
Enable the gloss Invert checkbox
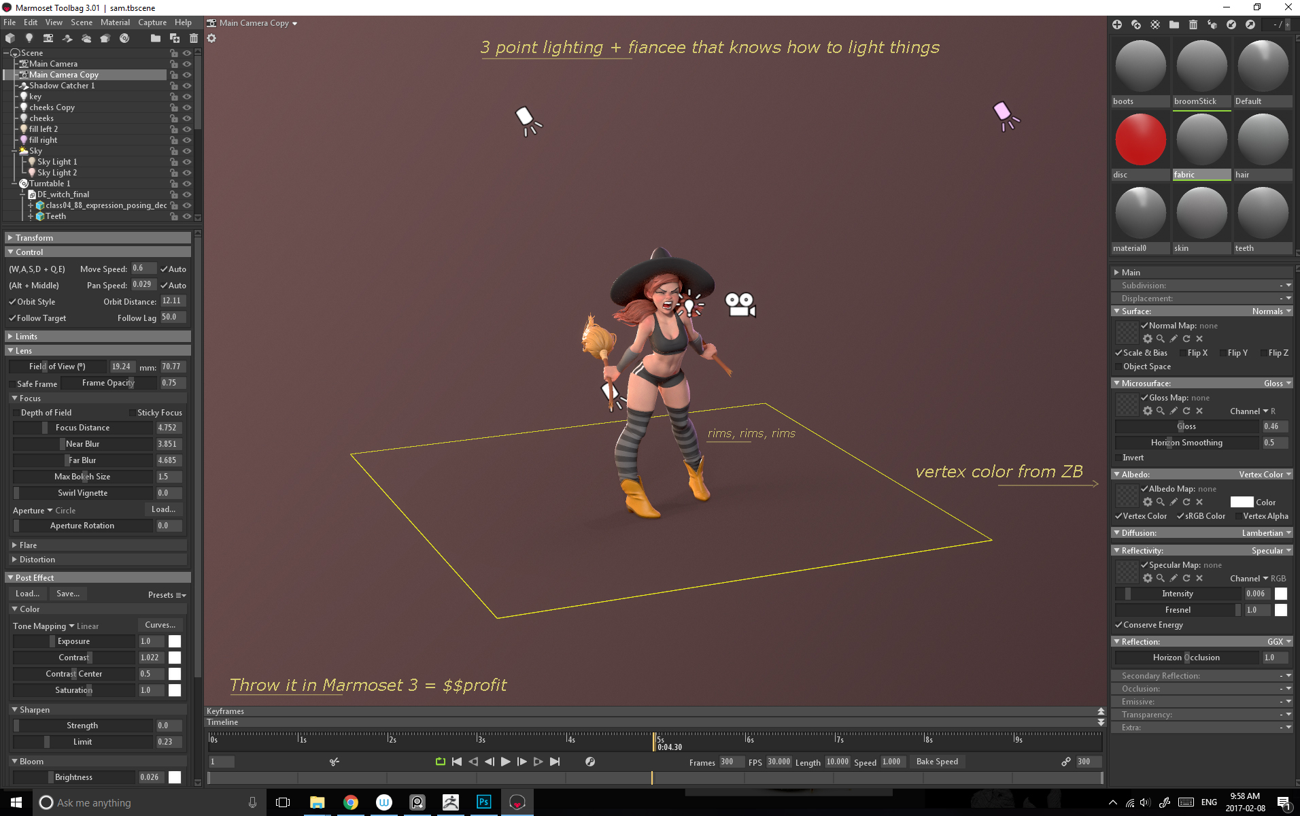point(1118,458)
